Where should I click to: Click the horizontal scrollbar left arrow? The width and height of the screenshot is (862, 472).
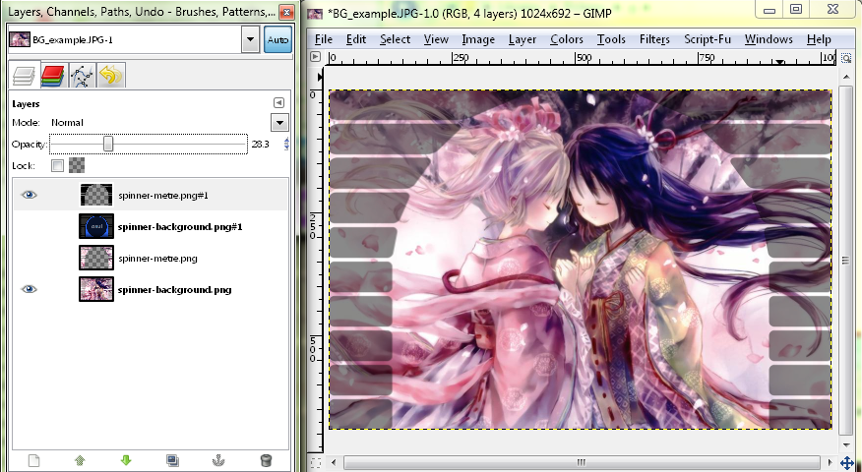coord(333,463)
